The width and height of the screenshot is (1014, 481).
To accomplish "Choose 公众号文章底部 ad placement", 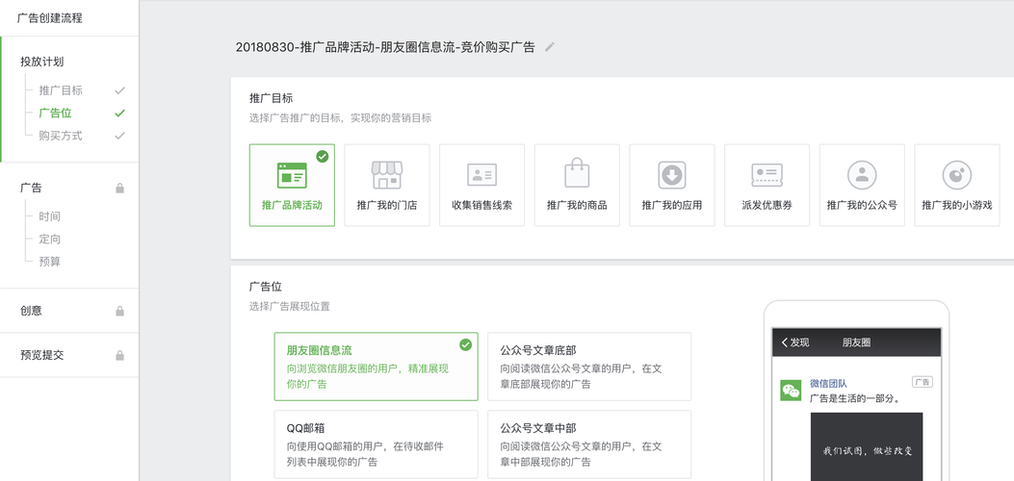I will pyautogui.click(x=589, y=367).
